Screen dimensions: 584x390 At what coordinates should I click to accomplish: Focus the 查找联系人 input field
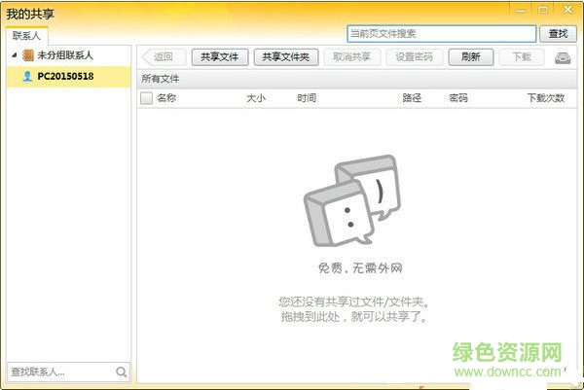(x=58, y=372)
